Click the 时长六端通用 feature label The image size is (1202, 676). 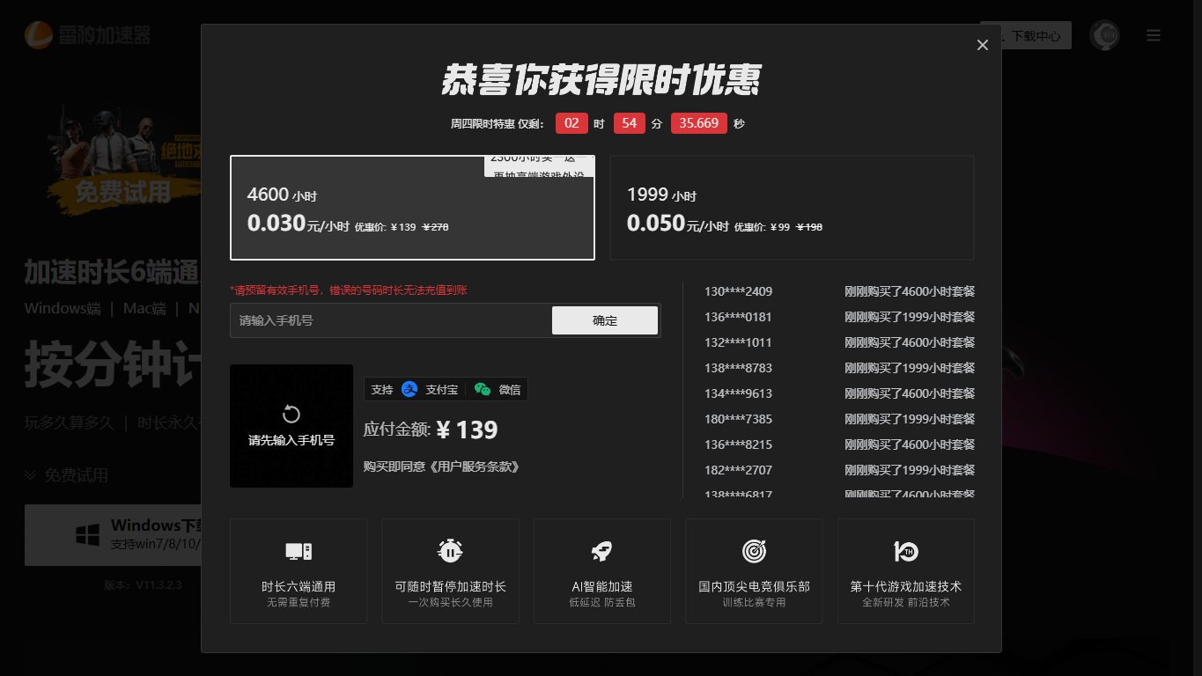299,586
